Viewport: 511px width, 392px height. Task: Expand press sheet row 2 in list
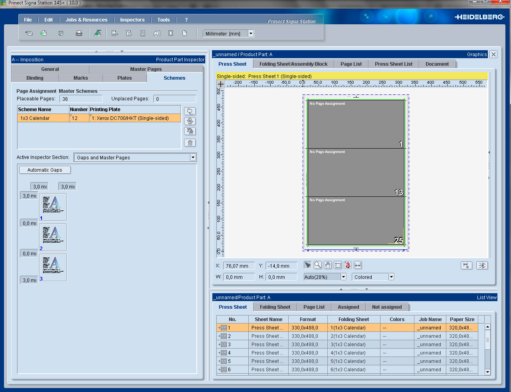pos(219,336)
